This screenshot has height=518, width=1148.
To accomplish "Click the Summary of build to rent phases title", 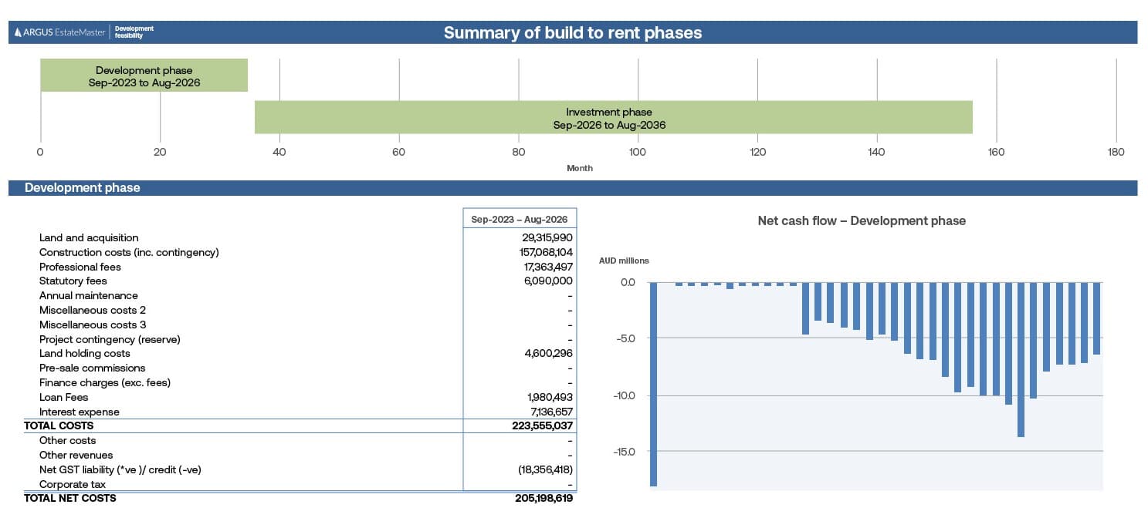I will tap(572, 32).
